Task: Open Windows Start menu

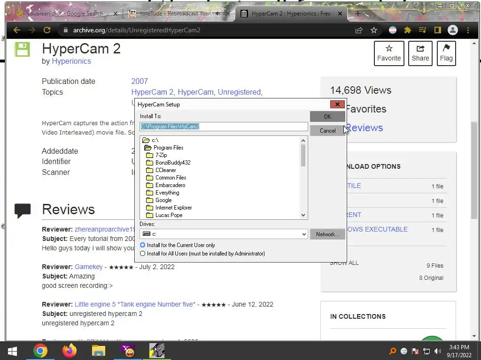Action: pos(12,351)
